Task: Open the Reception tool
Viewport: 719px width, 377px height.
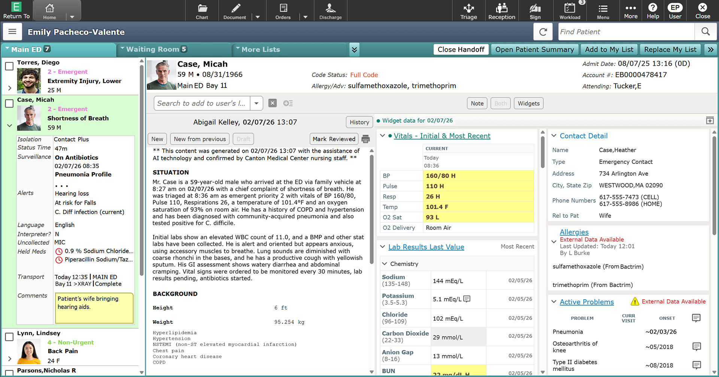Action: tap(502, 10)
